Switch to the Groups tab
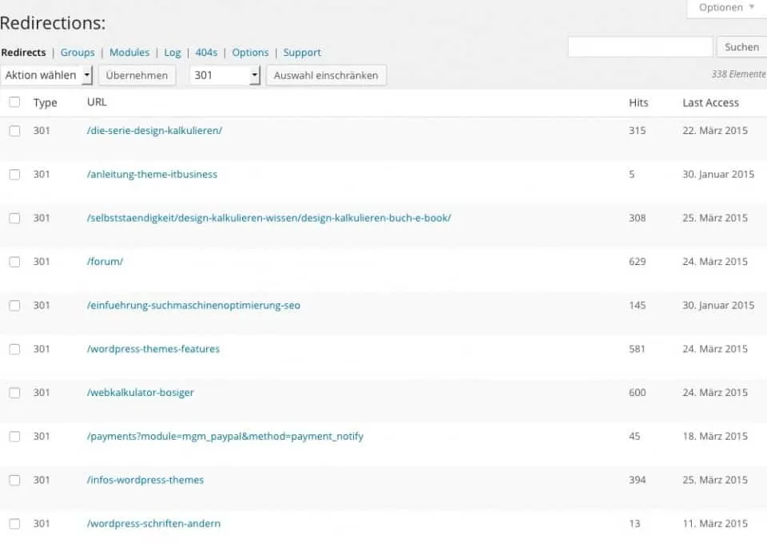Screen dimensions: 767x550 (x=77, y=53)
